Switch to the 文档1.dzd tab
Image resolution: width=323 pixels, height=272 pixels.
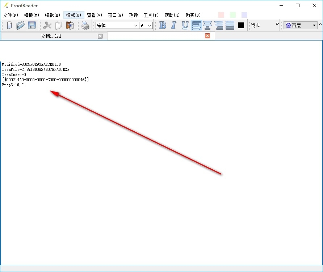51,36
